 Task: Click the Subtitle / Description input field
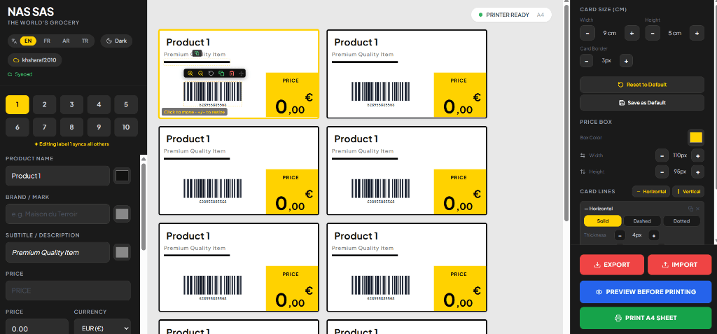click(x=57, y=252)
